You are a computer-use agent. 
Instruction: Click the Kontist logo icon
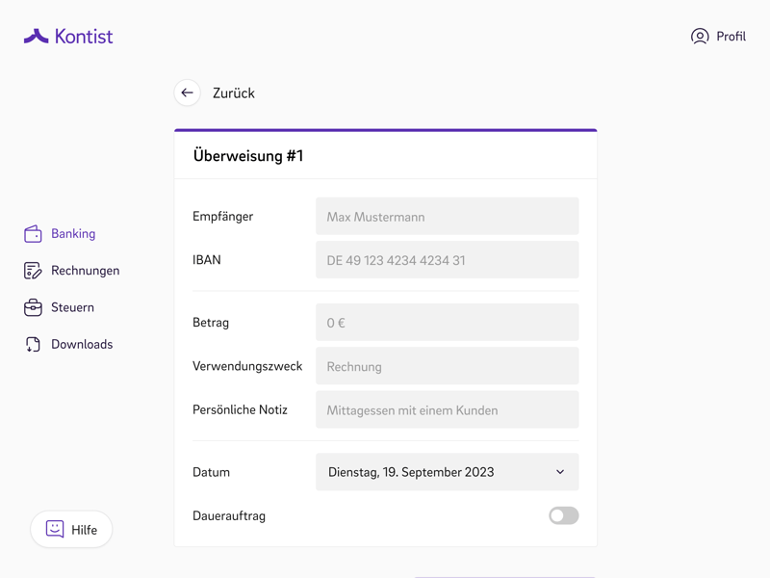36,37
